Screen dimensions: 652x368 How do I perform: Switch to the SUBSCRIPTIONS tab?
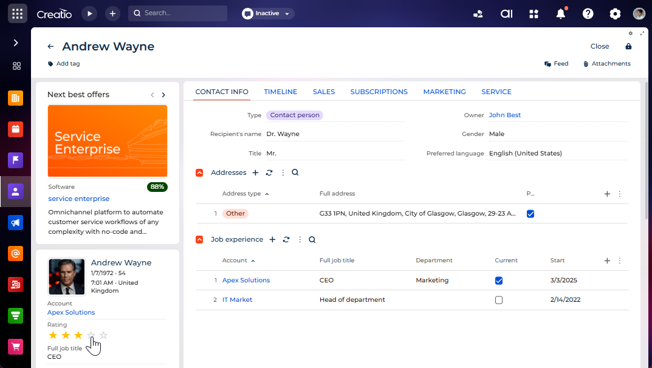(379, 92)
